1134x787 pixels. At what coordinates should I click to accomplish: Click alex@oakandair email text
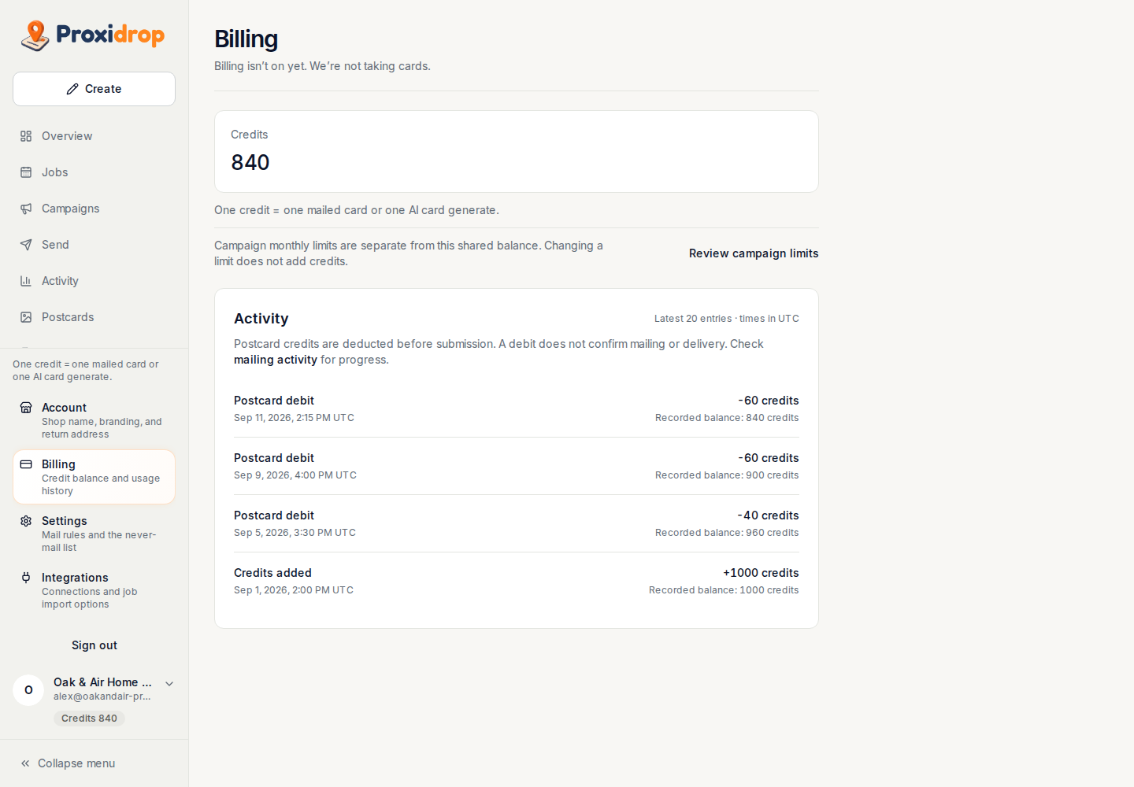pos(102,696)
